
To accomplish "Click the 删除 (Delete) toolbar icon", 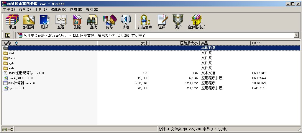I will pyautogui.click(x=77, y=22).
